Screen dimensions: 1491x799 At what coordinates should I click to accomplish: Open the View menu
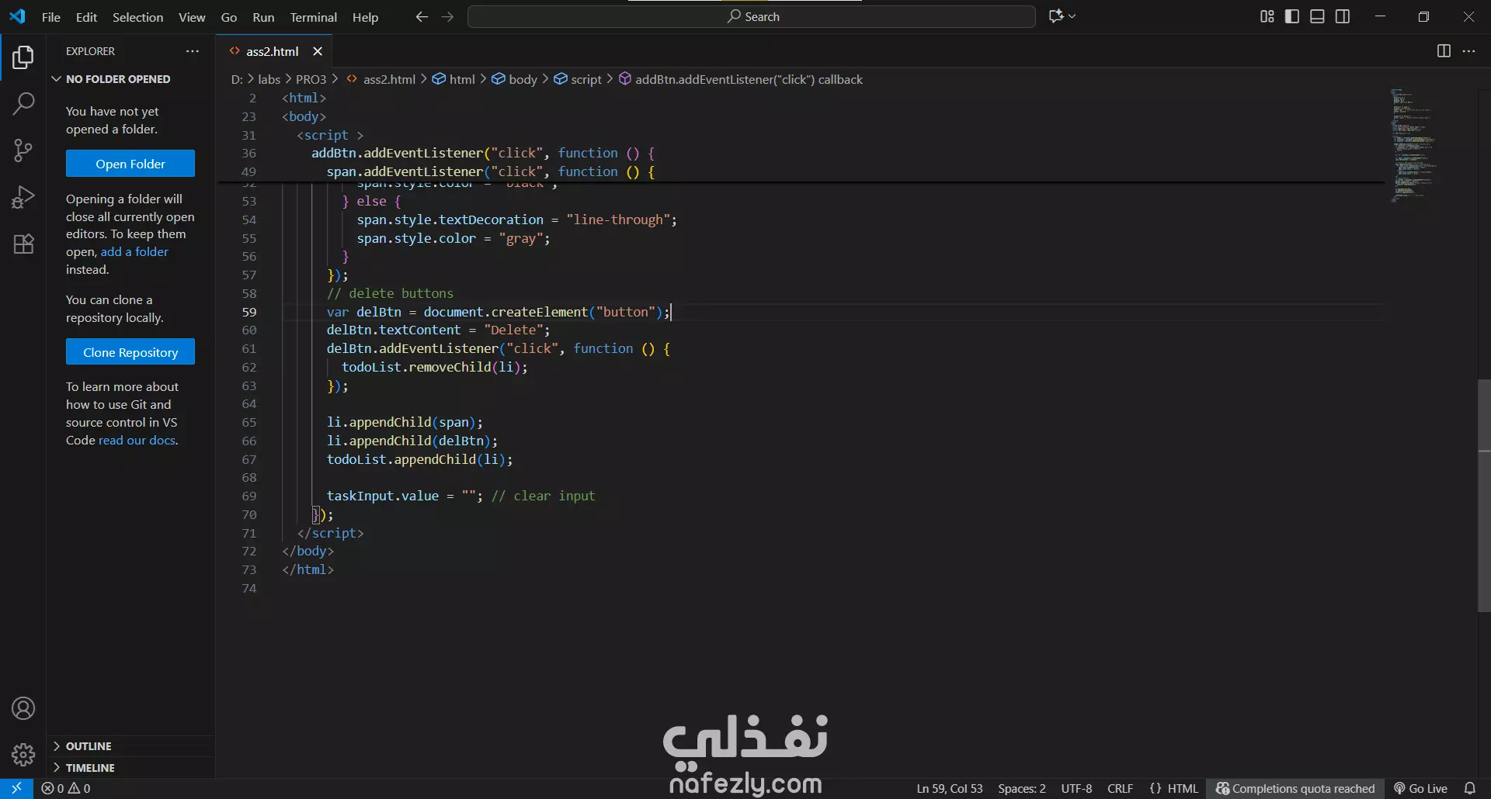click(x=192, y=16)
